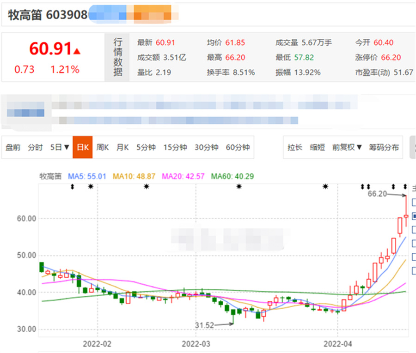This screenshot has height=353, width=416.
Task: Select the 60分钟 chart tab
Action: point(238,148)
